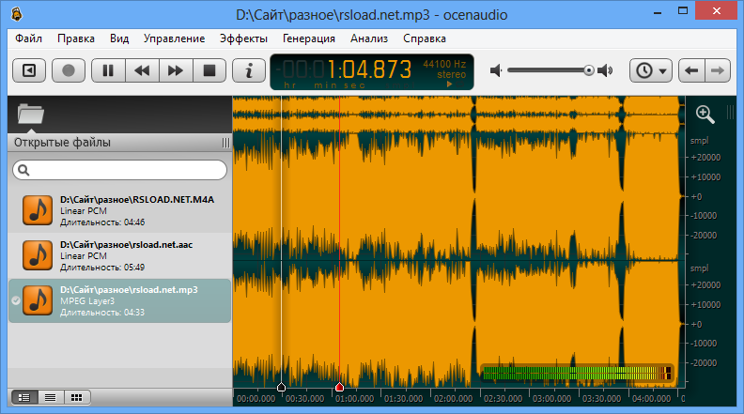744x414 pixels.
Task: Open the Файл menu
Action: click(x=28, y=38)
